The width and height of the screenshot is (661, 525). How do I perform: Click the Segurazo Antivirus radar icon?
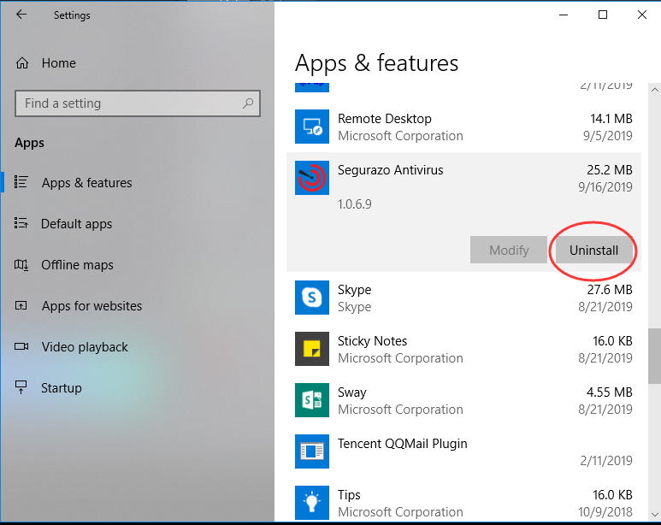pos(312,178)
